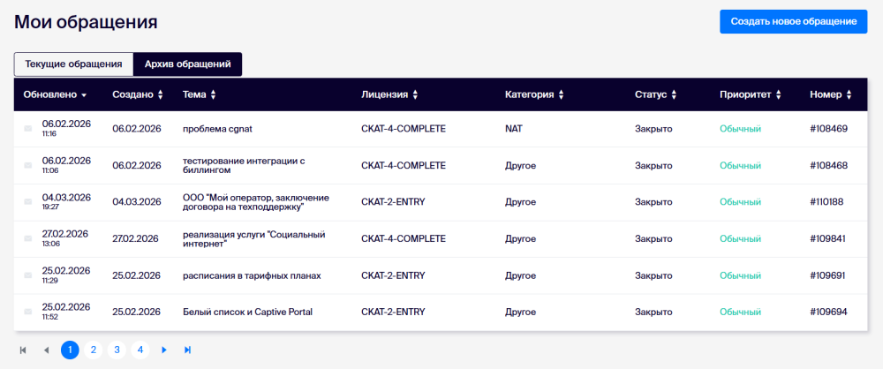
Task: Click the envelope icon for ticket #110188
Action: pyautogui.click(x=27, y=202)
